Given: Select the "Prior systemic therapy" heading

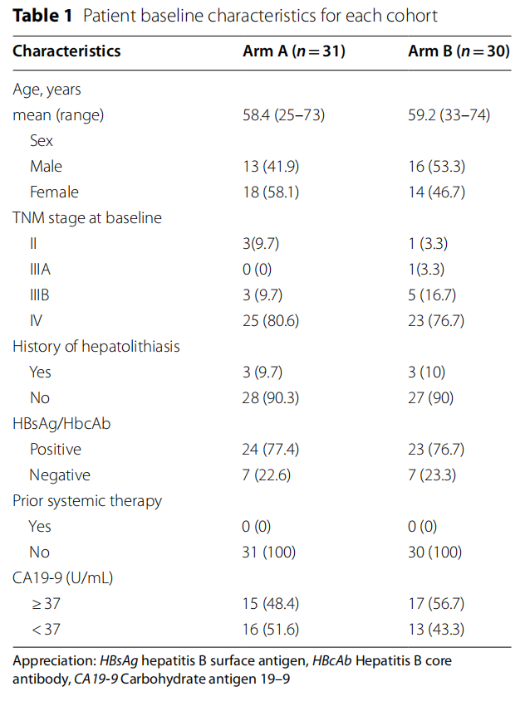Looking at the screenshot, I should [87, 501].
